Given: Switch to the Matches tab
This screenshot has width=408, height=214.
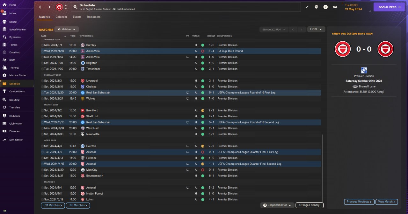Looking at the screenshot, I should 45,17.
